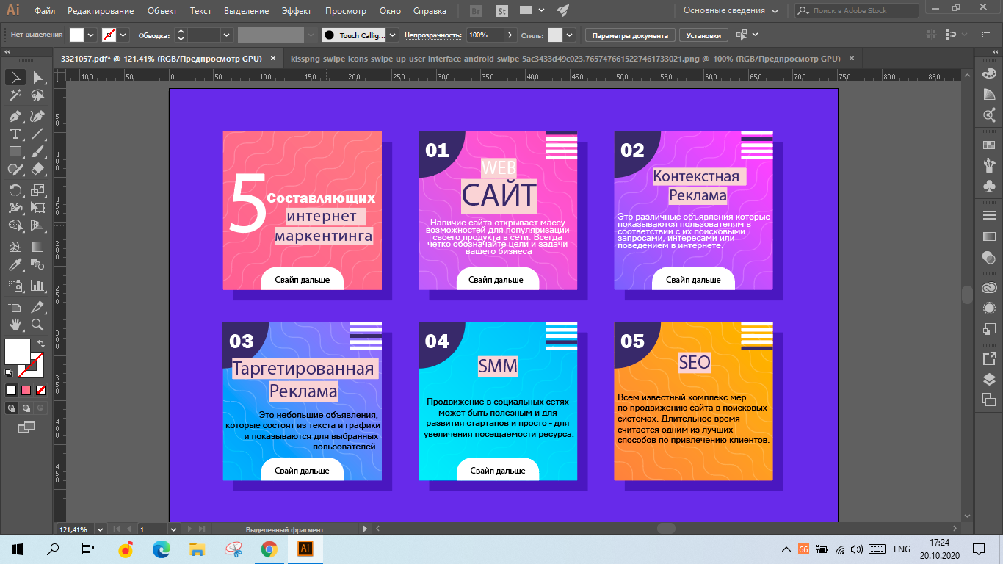Open the Color panel palette icon
1003x564 pixels.
coord(989,74)
